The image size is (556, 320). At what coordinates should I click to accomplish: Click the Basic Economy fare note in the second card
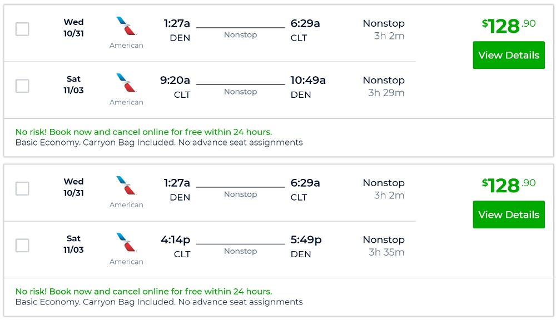(x=159, y=302)
